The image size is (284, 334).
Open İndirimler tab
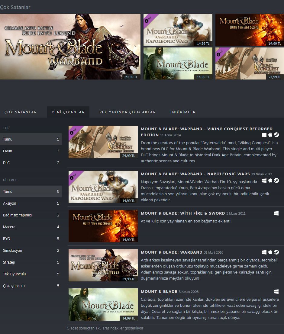point(183,112)
